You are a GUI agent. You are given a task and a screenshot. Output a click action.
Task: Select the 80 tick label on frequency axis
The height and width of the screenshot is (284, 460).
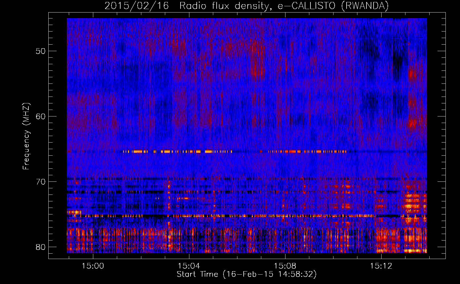(41, 247)
